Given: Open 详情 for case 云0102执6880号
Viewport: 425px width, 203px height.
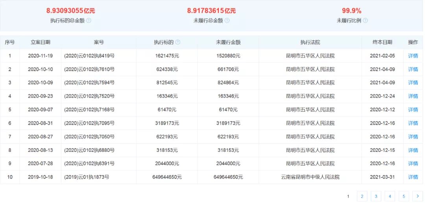Looking at the screenshot, I should (x=413, y=150).
